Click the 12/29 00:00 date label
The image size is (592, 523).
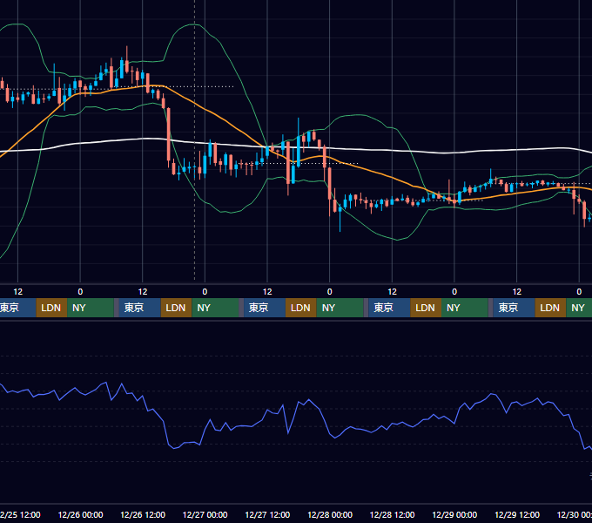click(454, 514)
